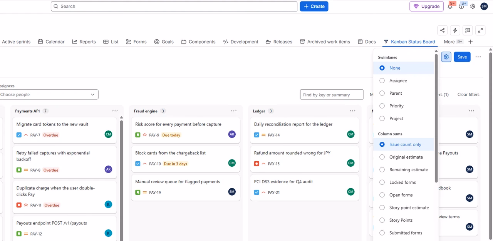Switch to the Releases tab
493x241 pixels.
279,42
